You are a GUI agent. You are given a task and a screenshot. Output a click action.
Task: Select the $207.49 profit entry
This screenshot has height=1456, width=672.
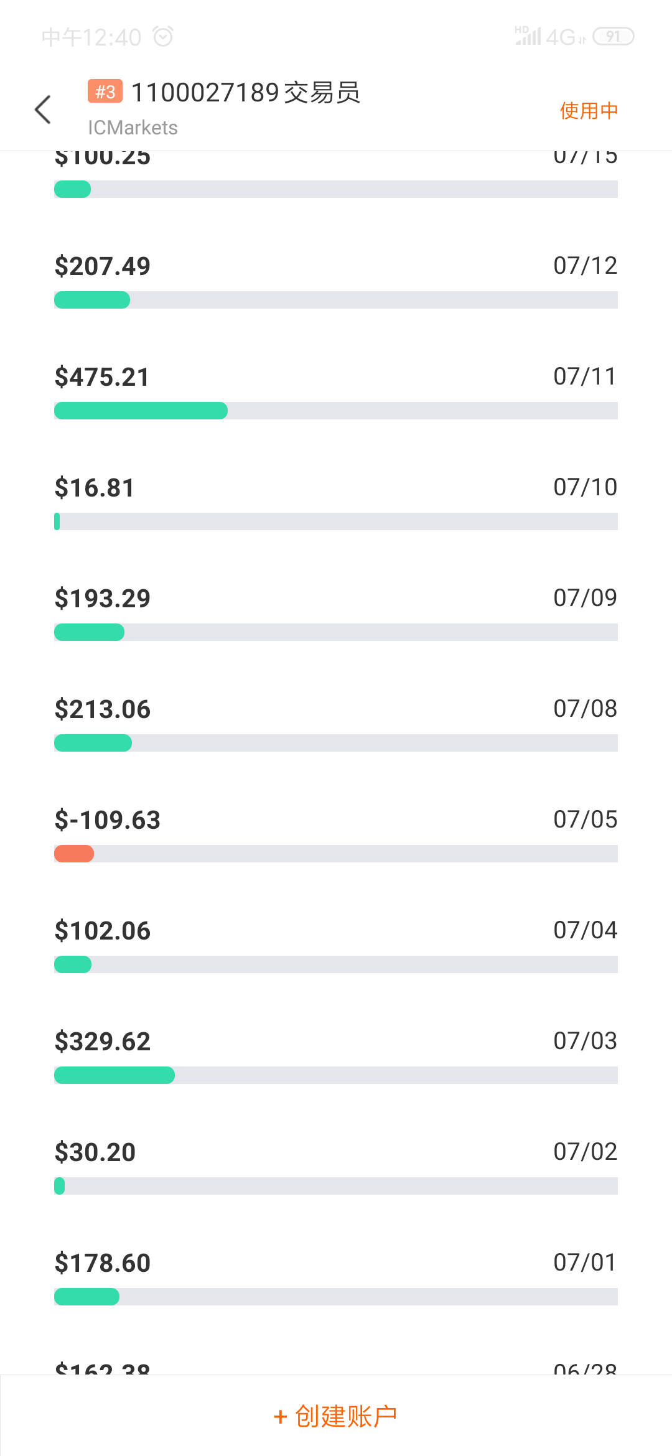coord(103,266)
